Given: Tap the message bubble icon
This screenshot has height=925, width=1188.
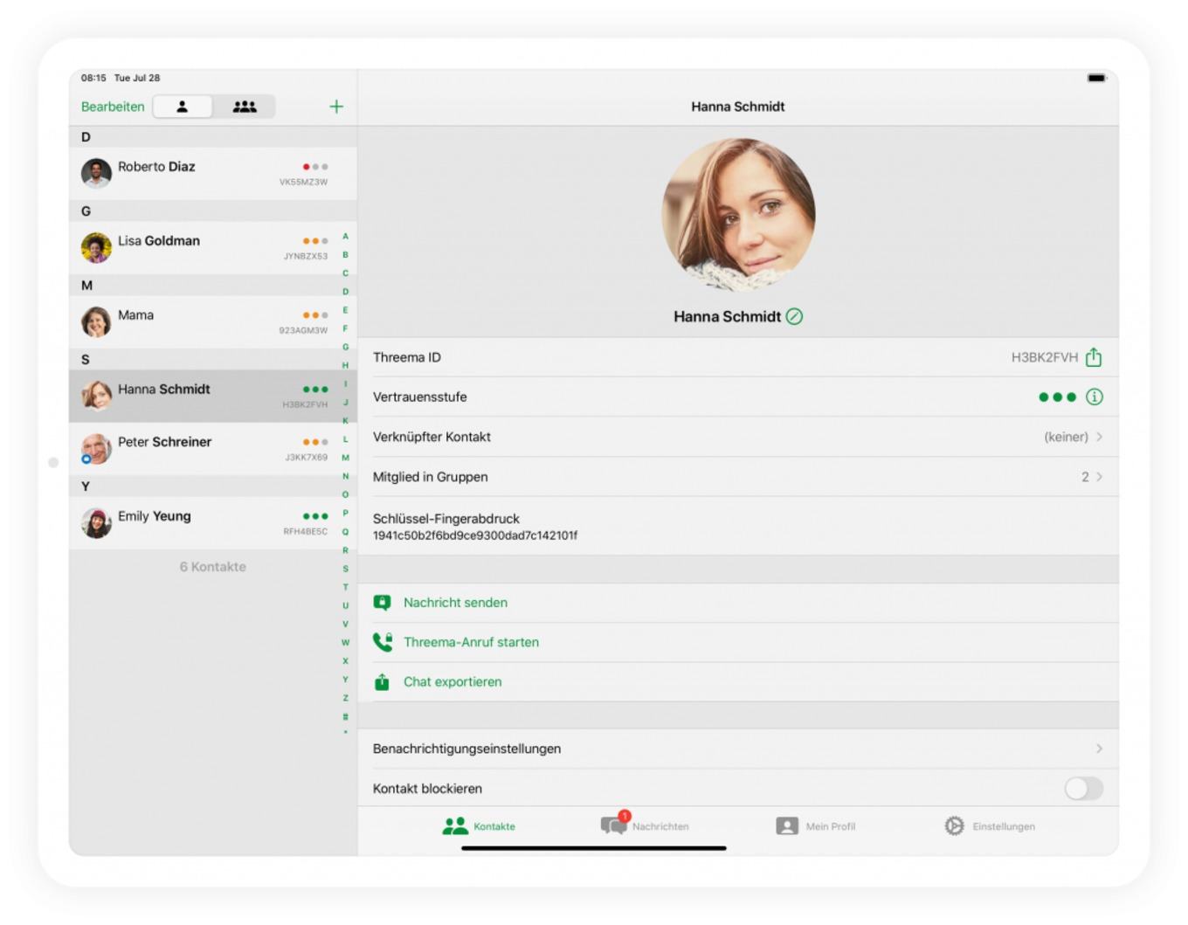Looking at the screenshot, I should 383,603.
